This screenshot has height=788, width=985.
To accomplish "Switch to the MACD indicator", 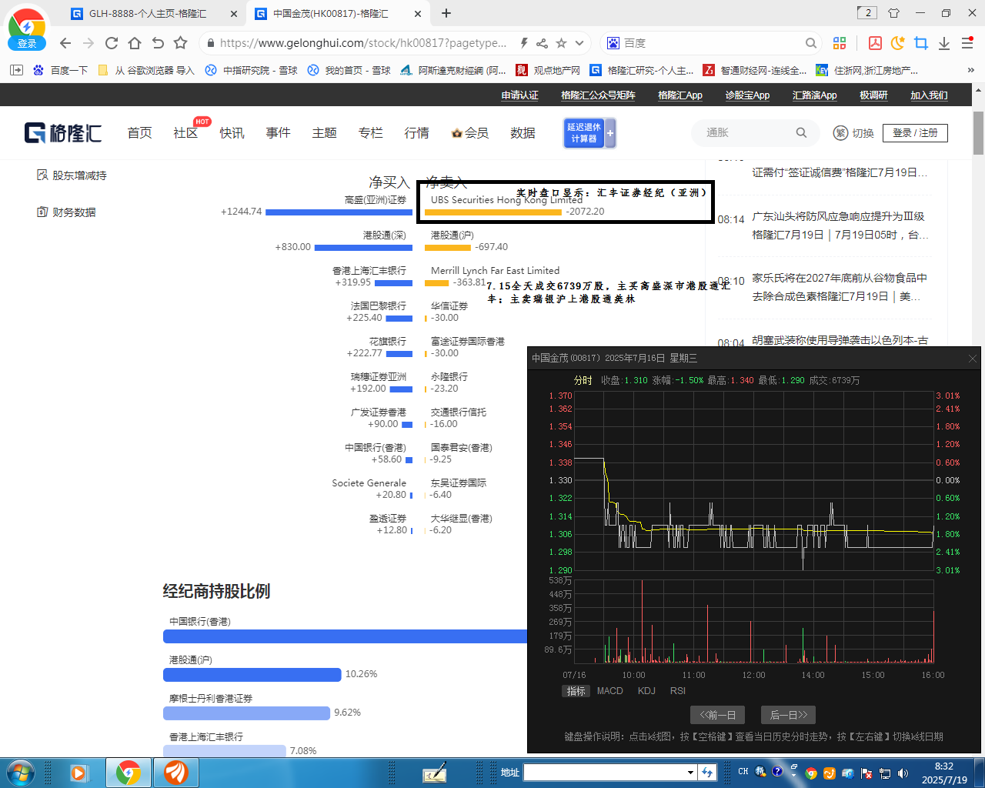I will [609, 691].
